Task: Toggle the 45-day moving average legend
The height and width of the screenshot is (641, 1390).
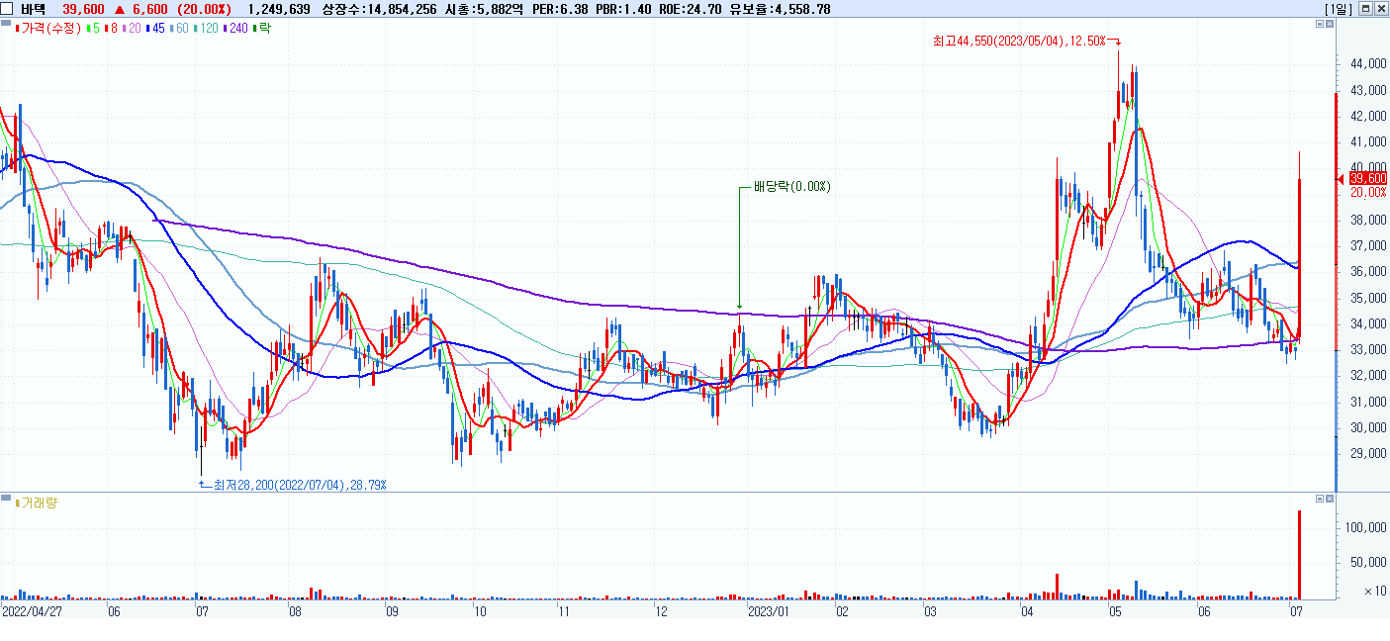Action: point(155,29)
